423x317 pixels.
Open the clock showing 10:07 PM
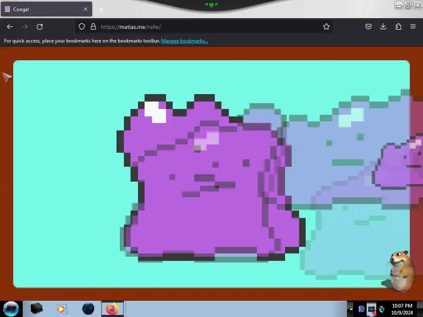click(x=402, y=309)
